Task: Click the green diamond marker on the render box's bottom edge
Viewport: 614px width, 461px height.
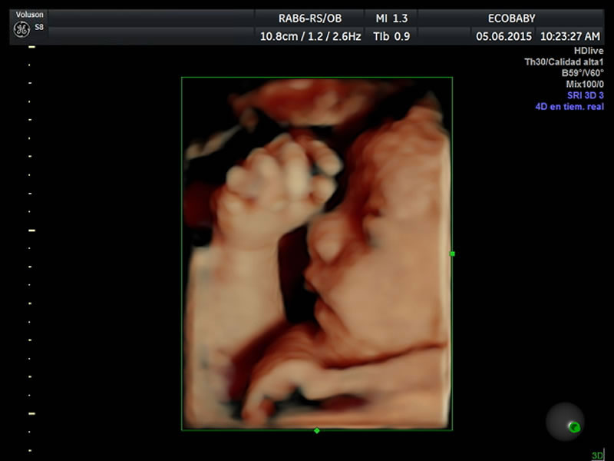Action: [x=317, y=430]
